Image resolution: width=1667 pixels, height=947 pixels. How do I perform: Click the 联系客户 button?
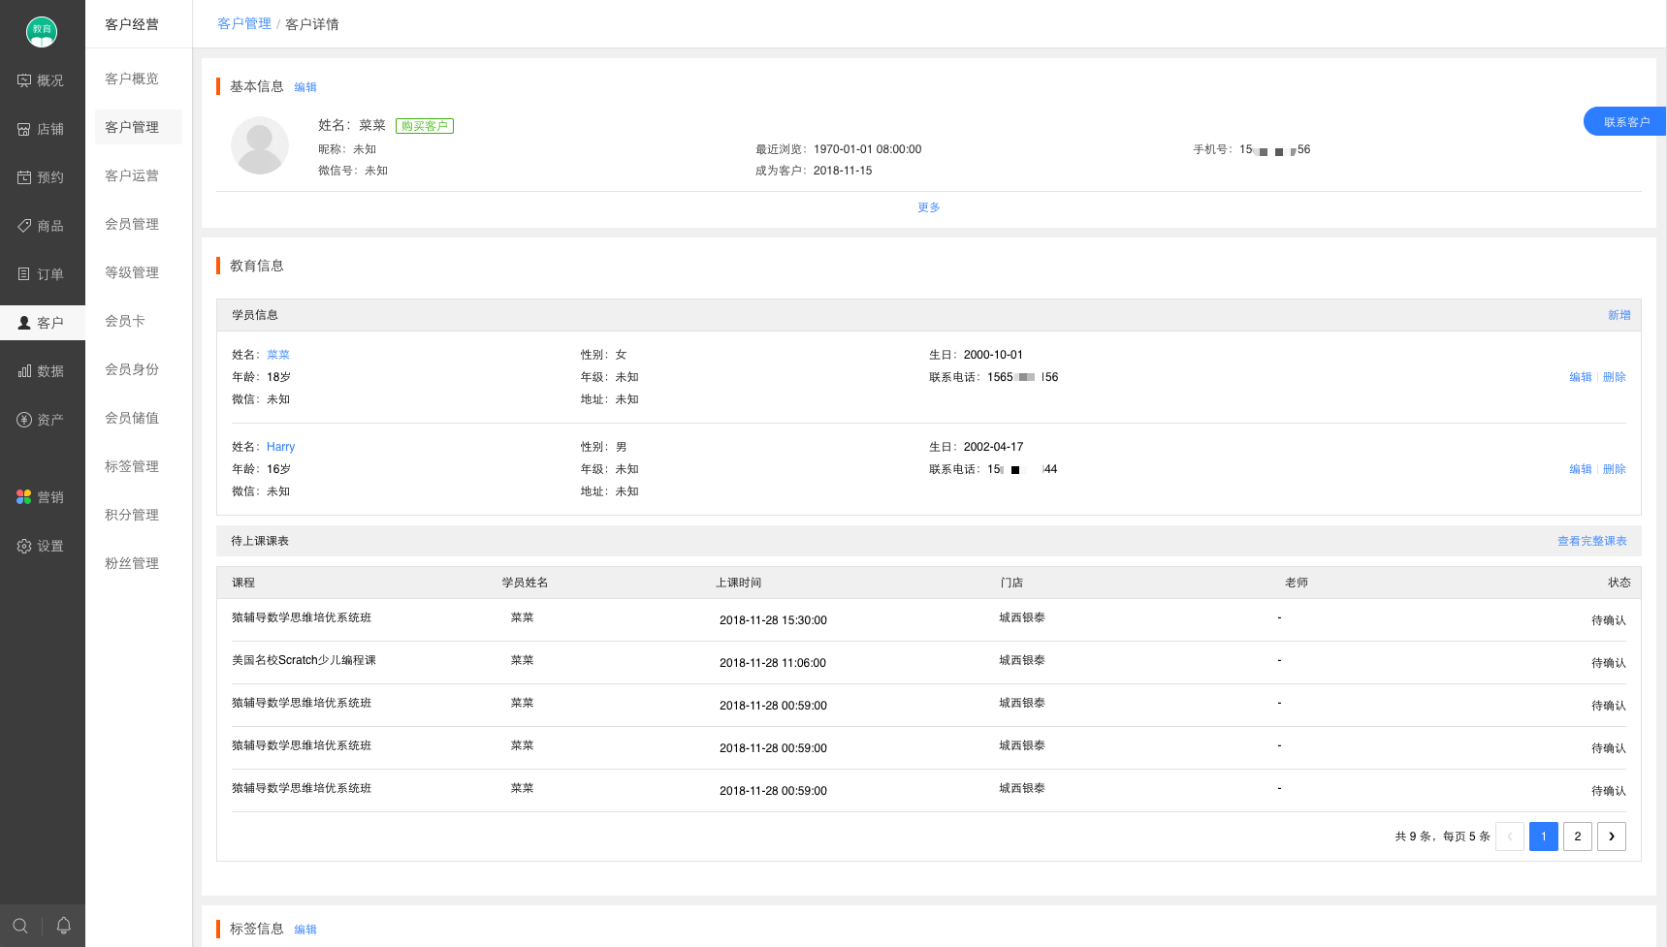click(x=1625, y=121)
